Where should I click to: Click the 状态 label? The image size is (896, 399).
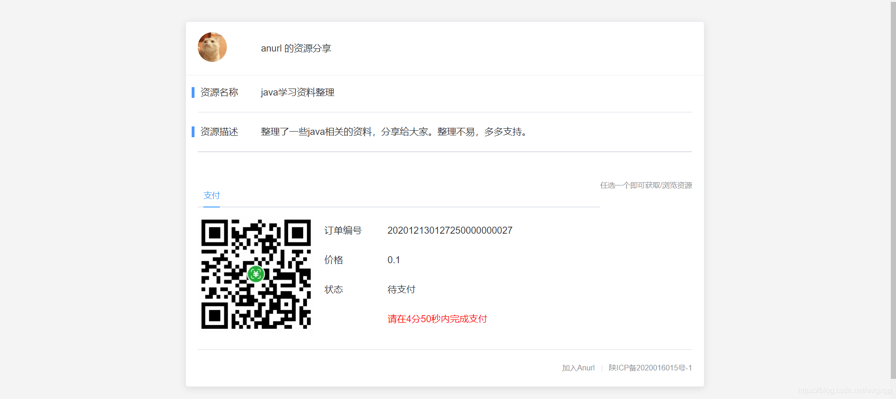(x=334, y=289)
